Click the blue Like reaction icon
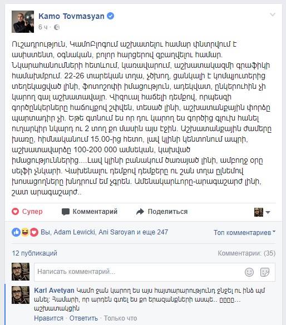Viewport: 286px width, 325px height. [x=16, y=232]
